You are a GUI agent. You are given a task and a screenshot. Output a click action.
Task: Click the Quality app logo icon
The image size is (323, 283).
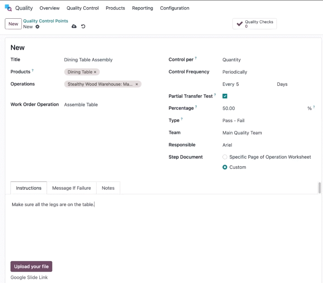(8, 8)
